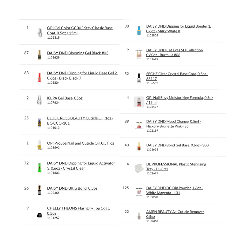The height and width of the screenshot is (245, 245).
Task: Open the Blue Cross Cuticle Oil thumbnail
Action: (39, 123)
